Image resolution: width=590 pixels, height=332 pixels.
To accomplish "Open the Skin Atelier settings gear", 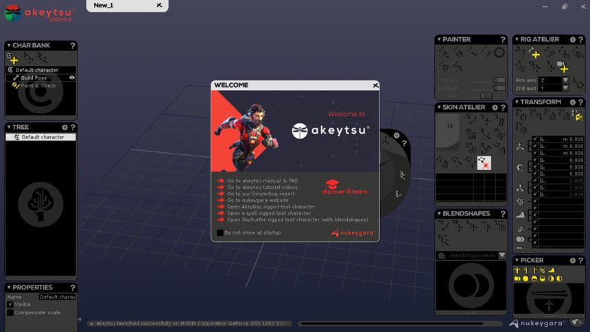I will pos(495,108).
